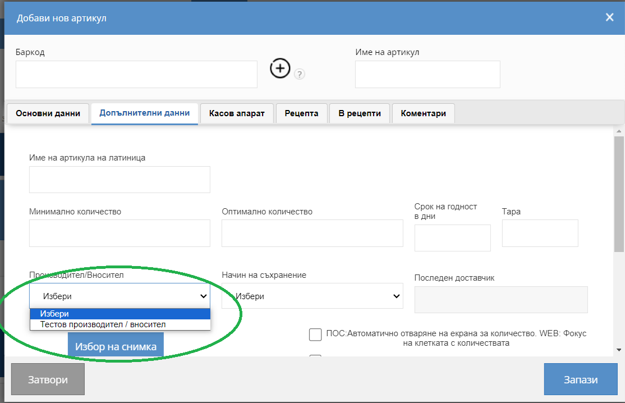Close the Добави нов артикул dialog
Screen dimensions: 625x403
(609, 17)
